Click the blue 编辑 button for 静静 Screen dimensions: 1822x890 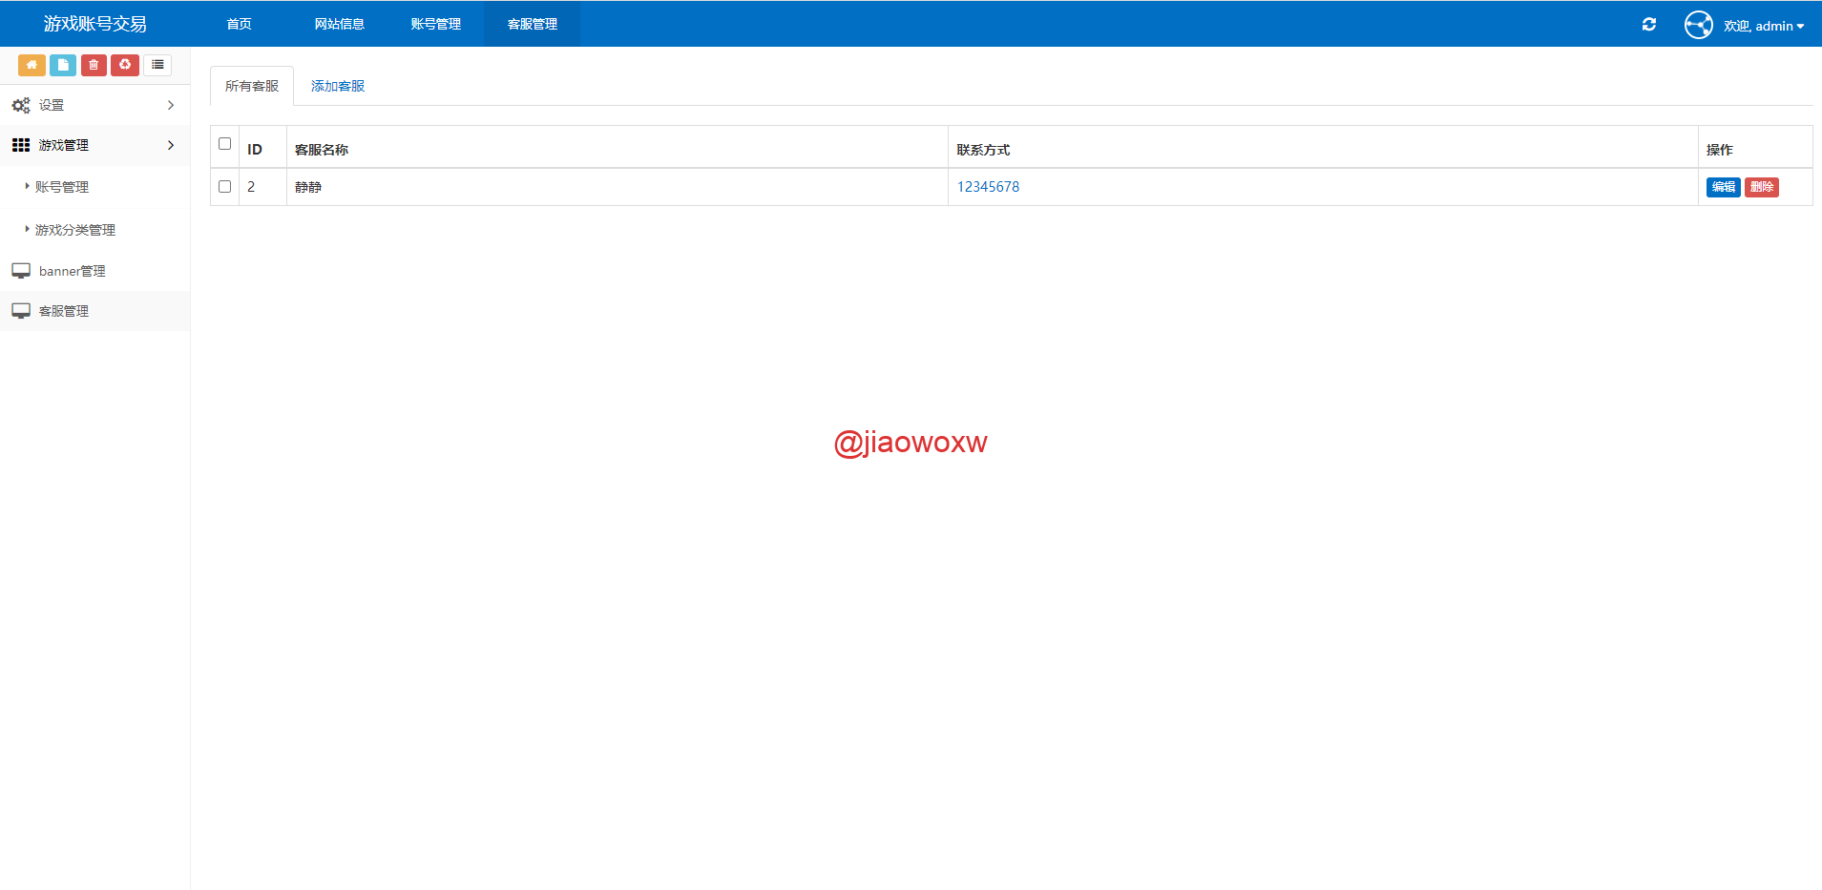click(x=1724, y=187)
